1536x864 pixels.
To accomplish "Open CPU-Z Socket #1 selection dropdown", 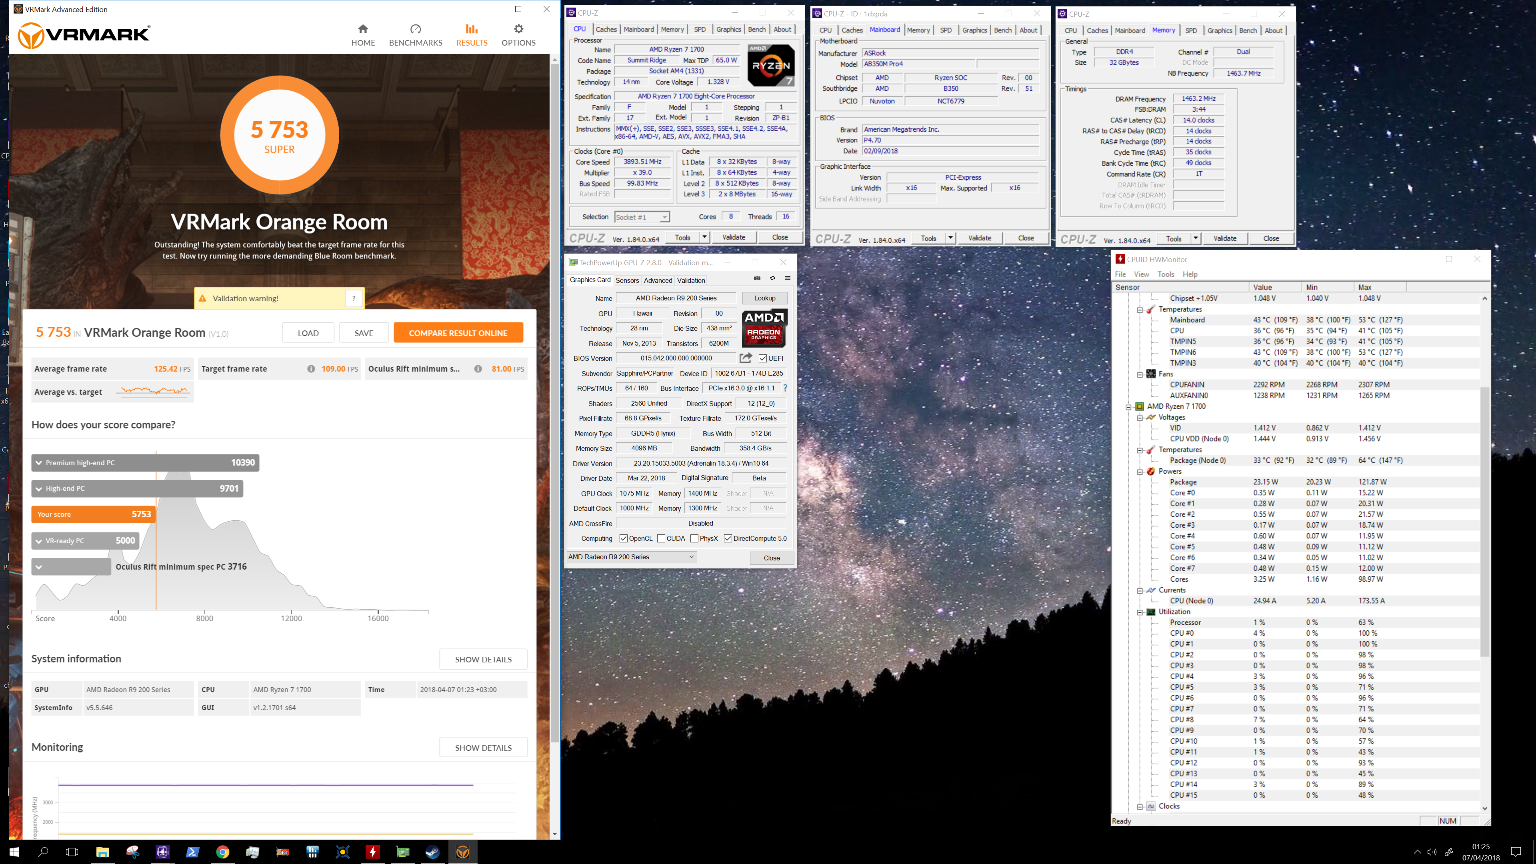I will 642,217.
